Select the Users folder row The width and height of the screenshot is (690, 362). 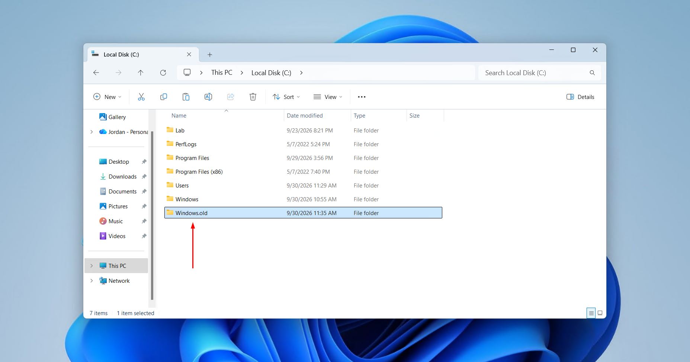pyautogui.click(x=303, y=185)
